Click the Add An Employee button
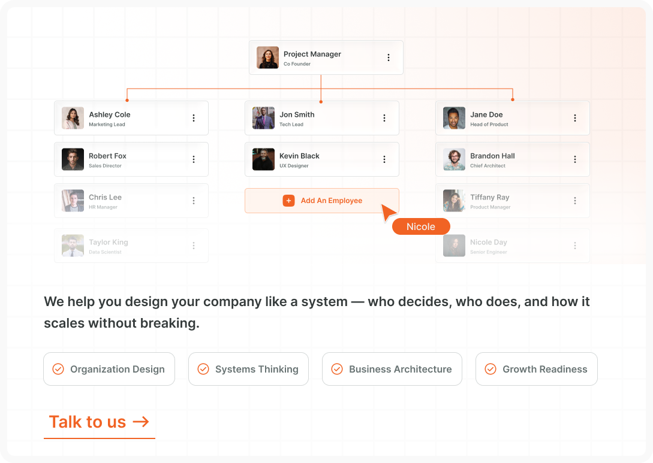 point(322,201)
